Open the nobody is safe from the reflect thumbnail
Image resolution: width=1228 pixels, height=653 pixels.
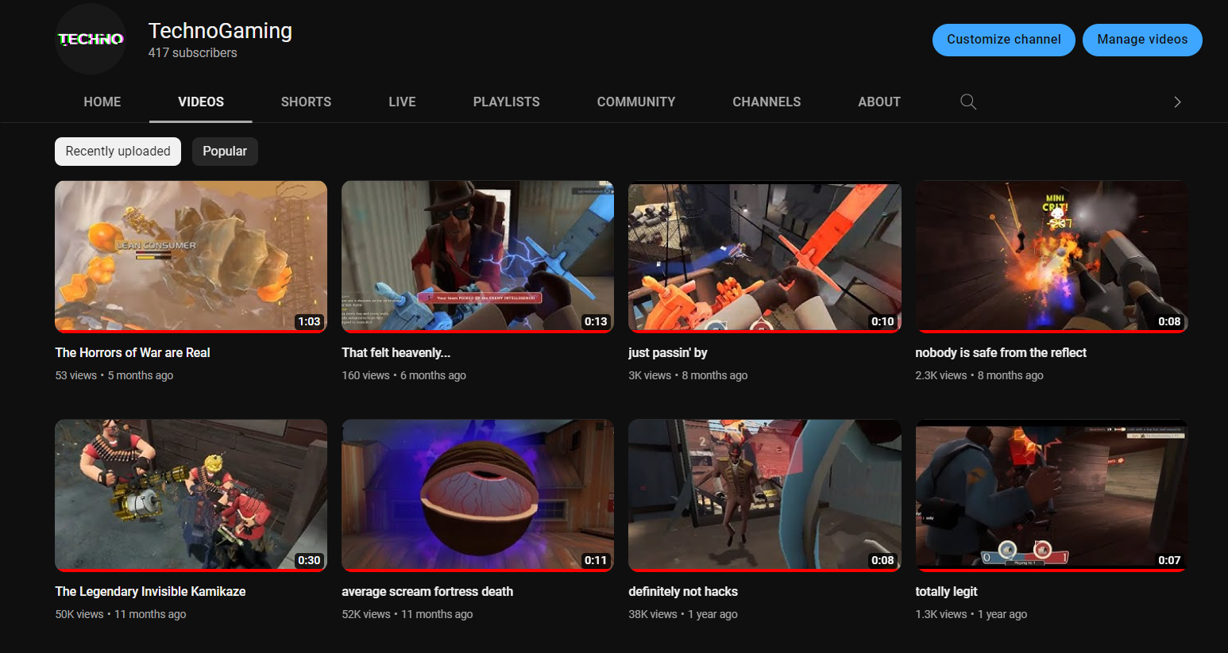pos(1051,256)
